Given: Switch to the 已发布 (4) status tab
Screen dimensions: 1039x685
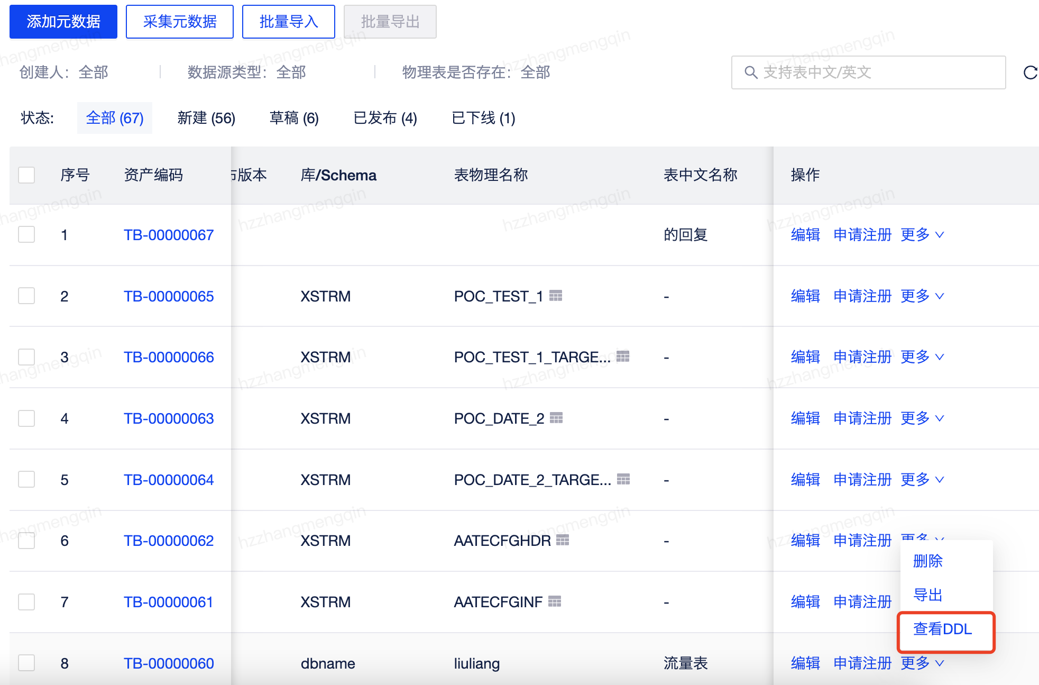Looking at the screenshot, I should click(x=385, y=118).
